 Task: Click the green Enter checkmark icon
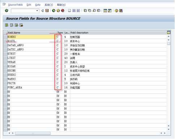click(x=7, y=10)
